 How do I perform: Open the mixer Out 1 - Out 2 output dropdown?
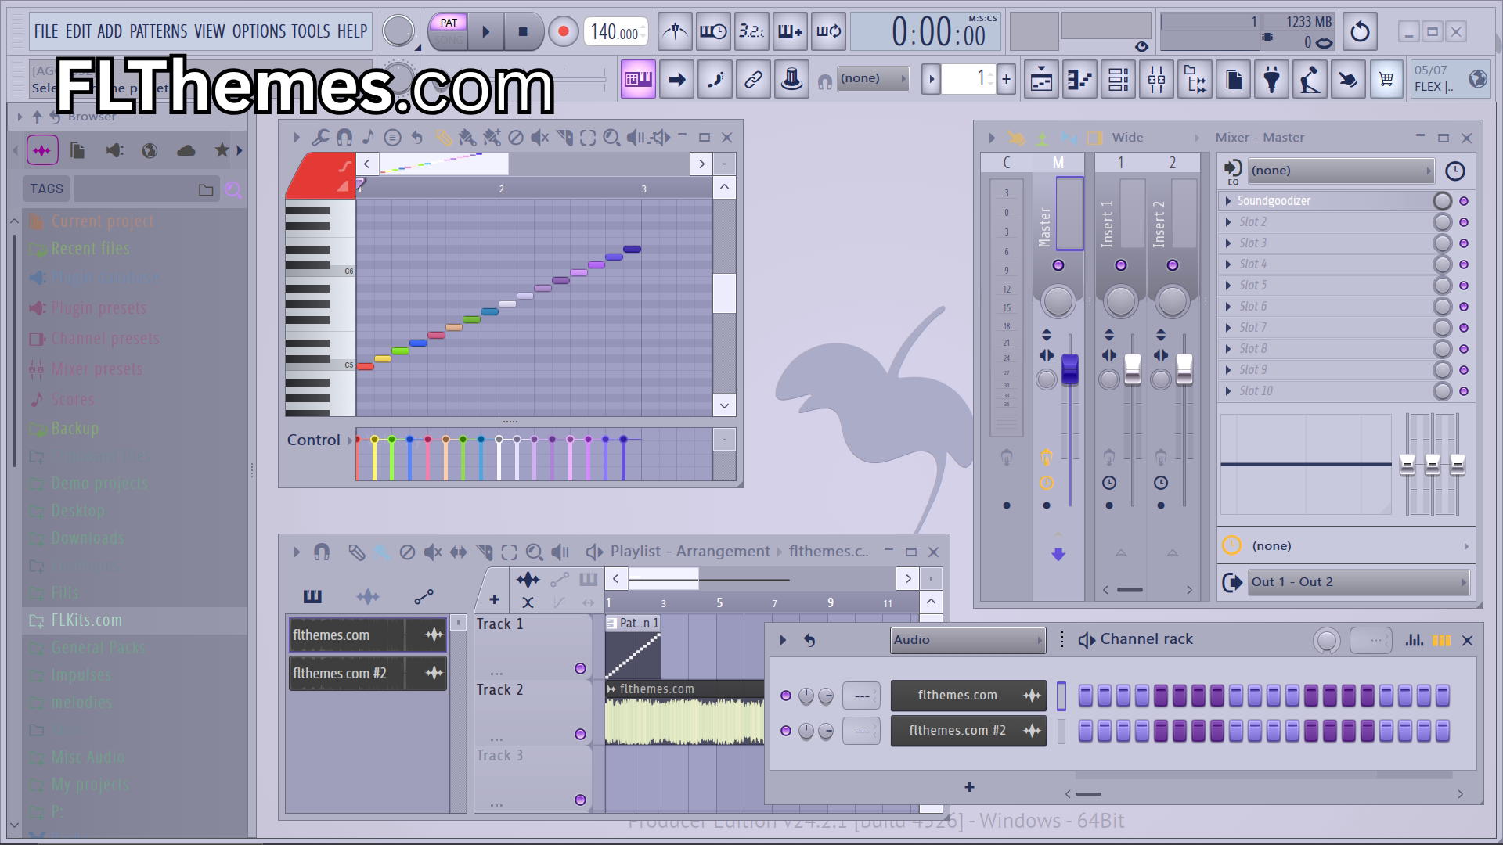1359,582
